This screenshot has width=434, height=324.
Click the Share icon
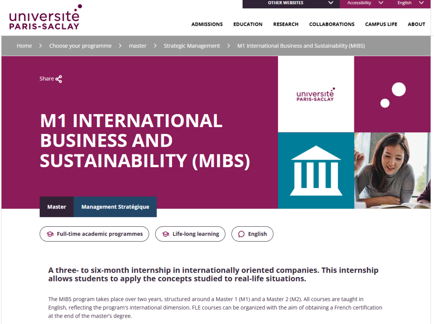pyautogui.click(x=59, y=79)
